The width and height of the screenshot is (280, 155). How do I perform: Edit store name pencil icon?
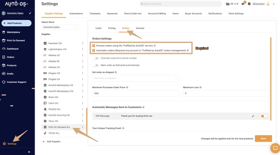click(30, 13)
